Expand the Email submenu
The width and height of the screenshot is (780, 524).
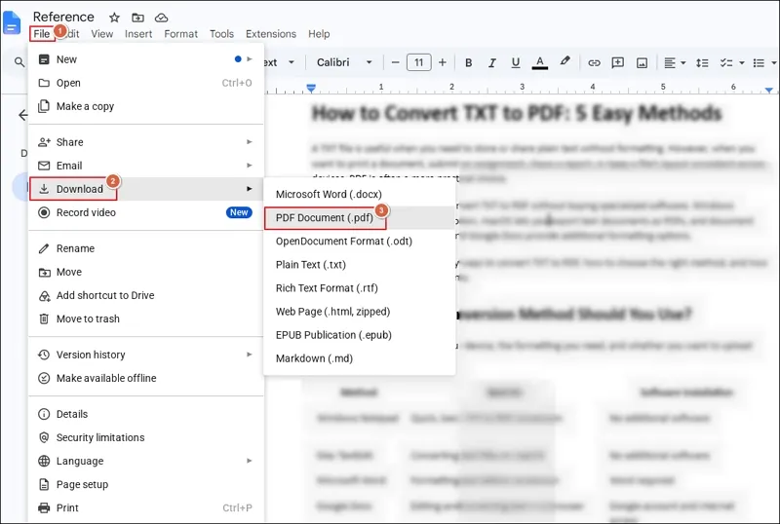click(145, 165)
